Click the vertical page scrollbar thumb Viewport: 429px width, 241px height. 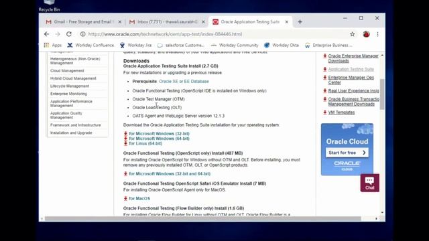click(382, 94)
